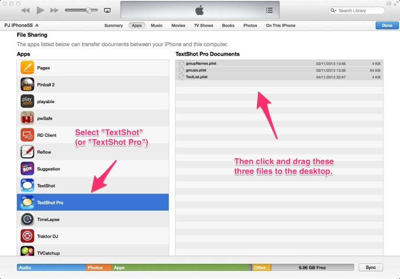The height and width of the screenshot is (279, 400).
Task: Select the TimeLapse app icon
Action: [27, 220]
